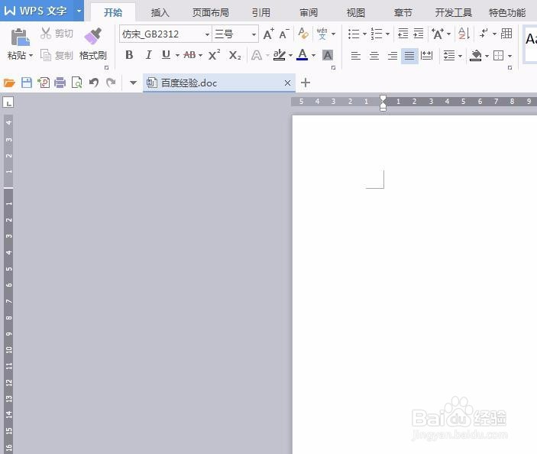Click the numbered list icon
The width and height of the screenshot is (537, 454).
tap(376, 34)
